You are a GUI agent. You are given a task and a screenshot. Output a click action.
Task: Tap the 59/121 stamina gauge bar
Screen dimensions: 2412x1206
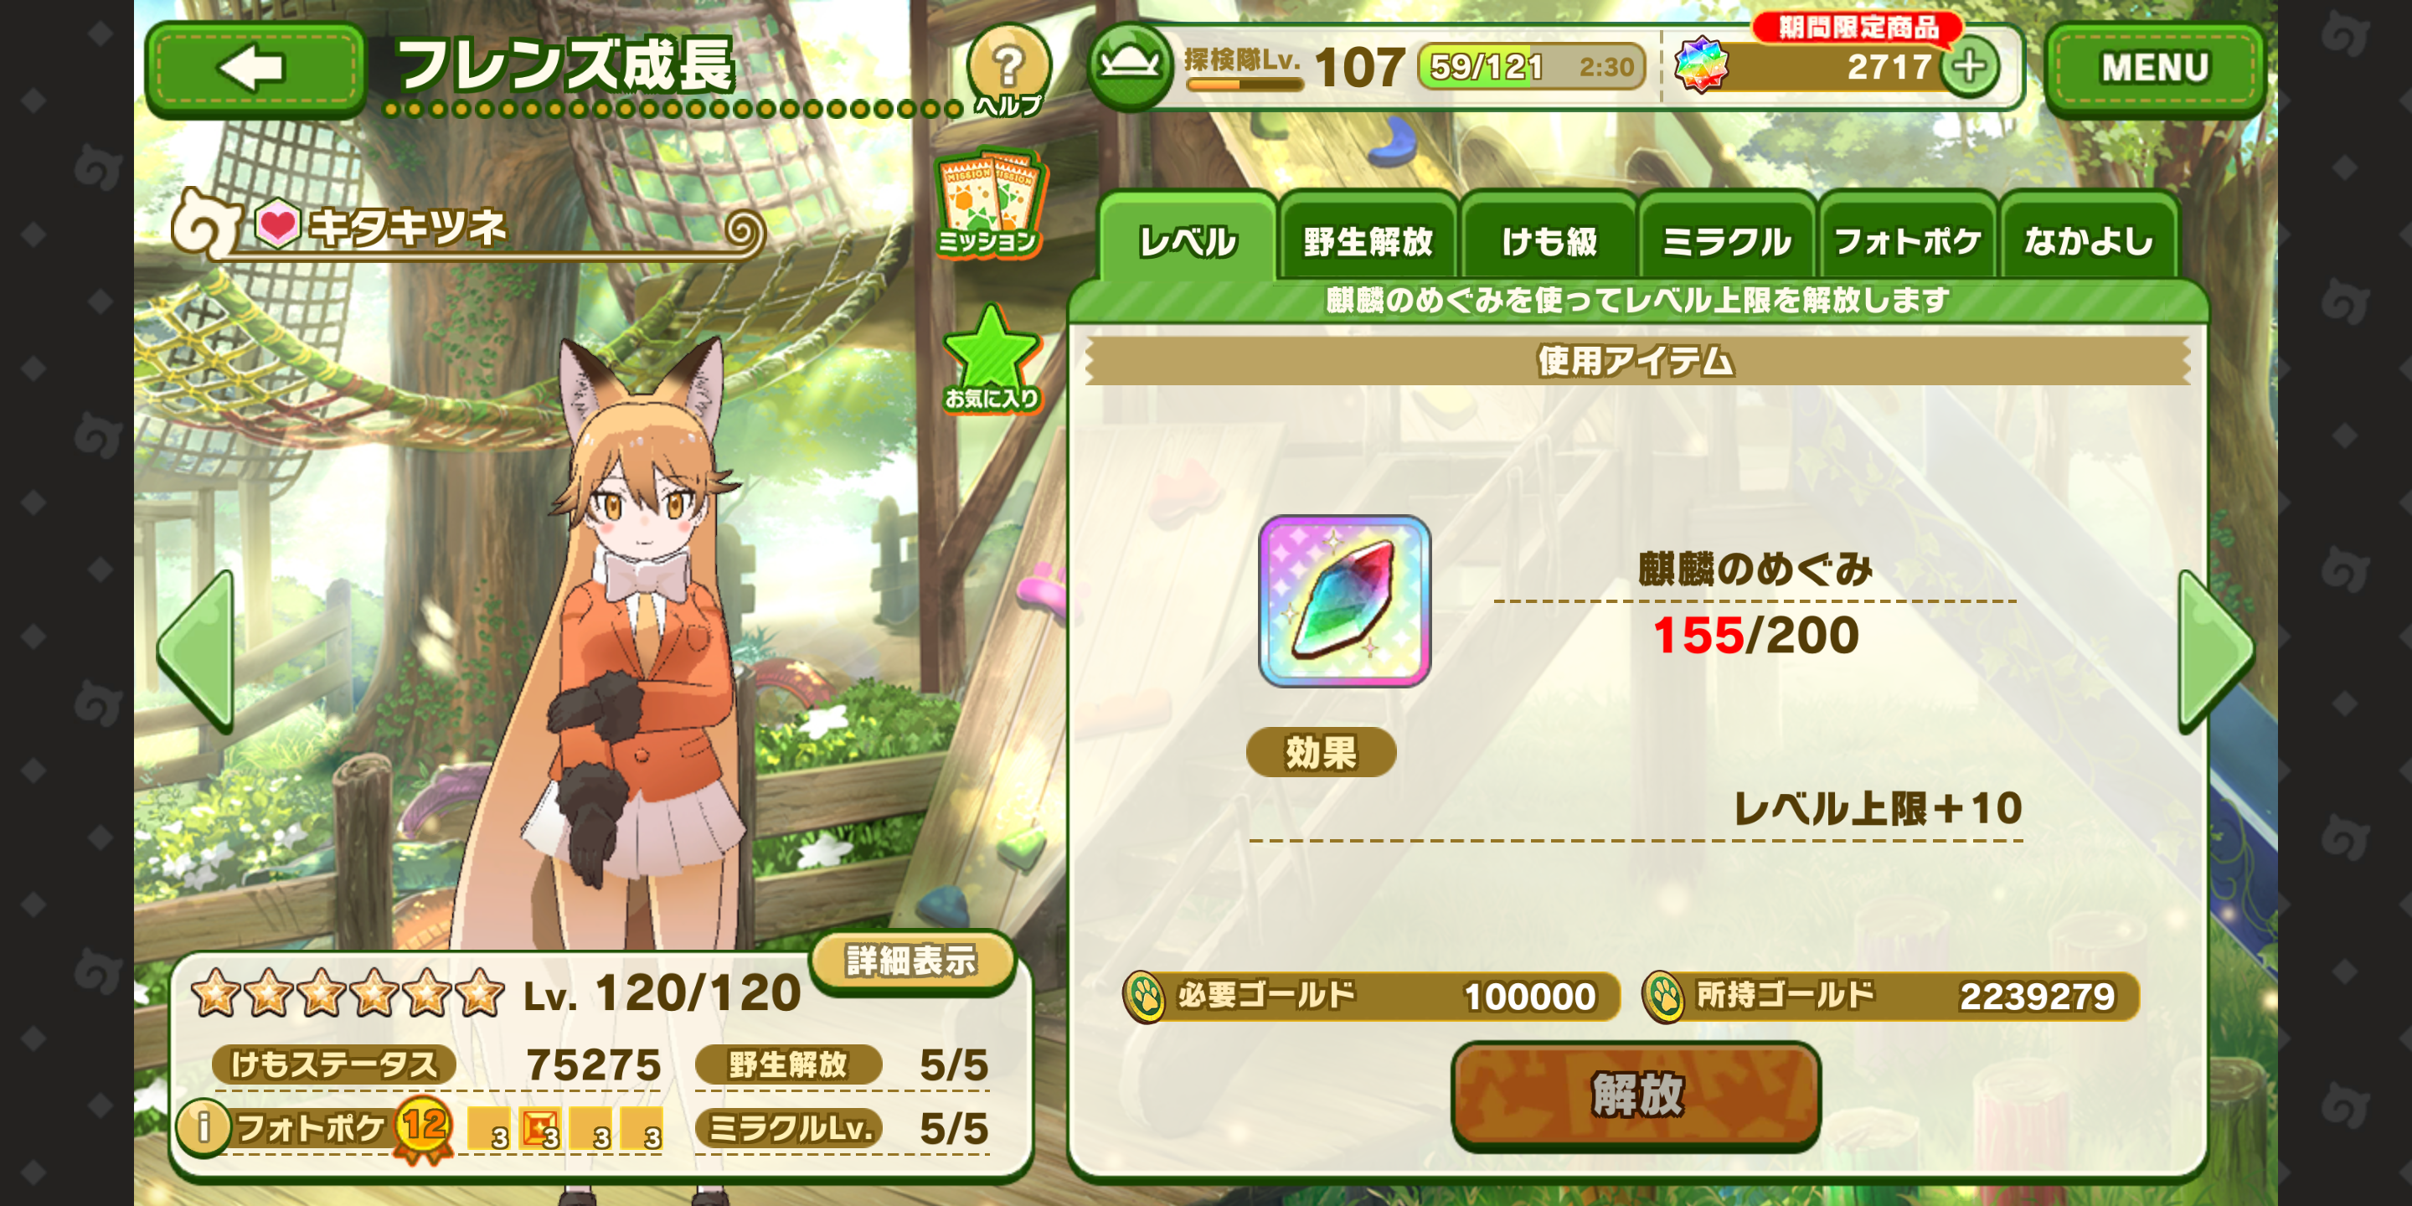[1531, 66]
